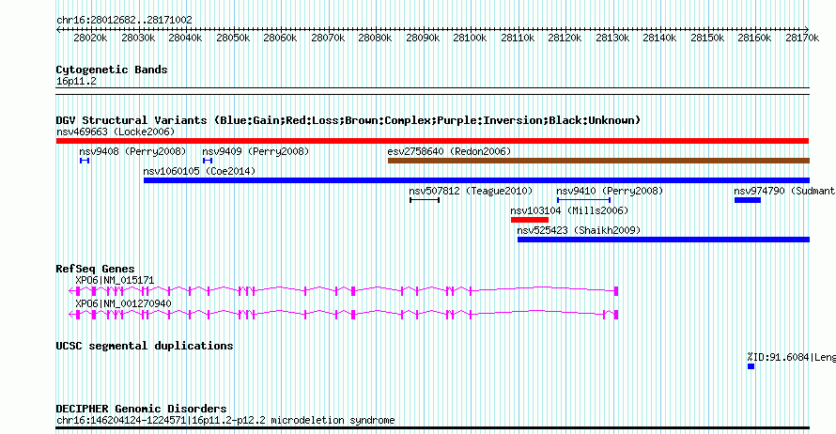Screen dimensions: 836x434
Task: Click the red nsv469663 loss variant bar
Action: pyautogui.click(x=432, y=141)
